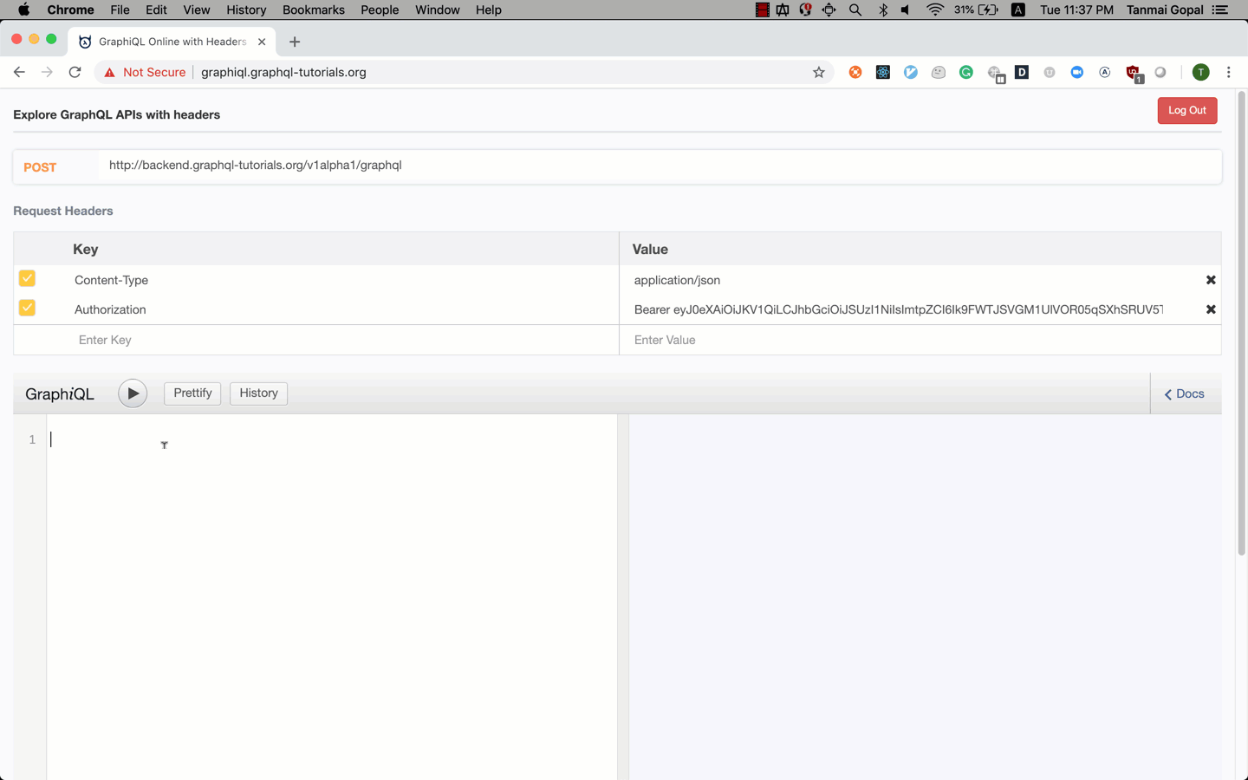The width and height of the screenshot is (1248, 780).
Task: Click the Prettify button
Action: coord(192,393)
